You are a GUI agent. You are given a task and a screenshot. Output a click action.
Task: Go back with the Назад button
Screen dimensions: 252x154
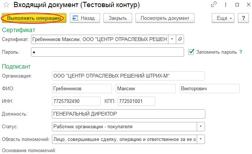click(85, 18)
